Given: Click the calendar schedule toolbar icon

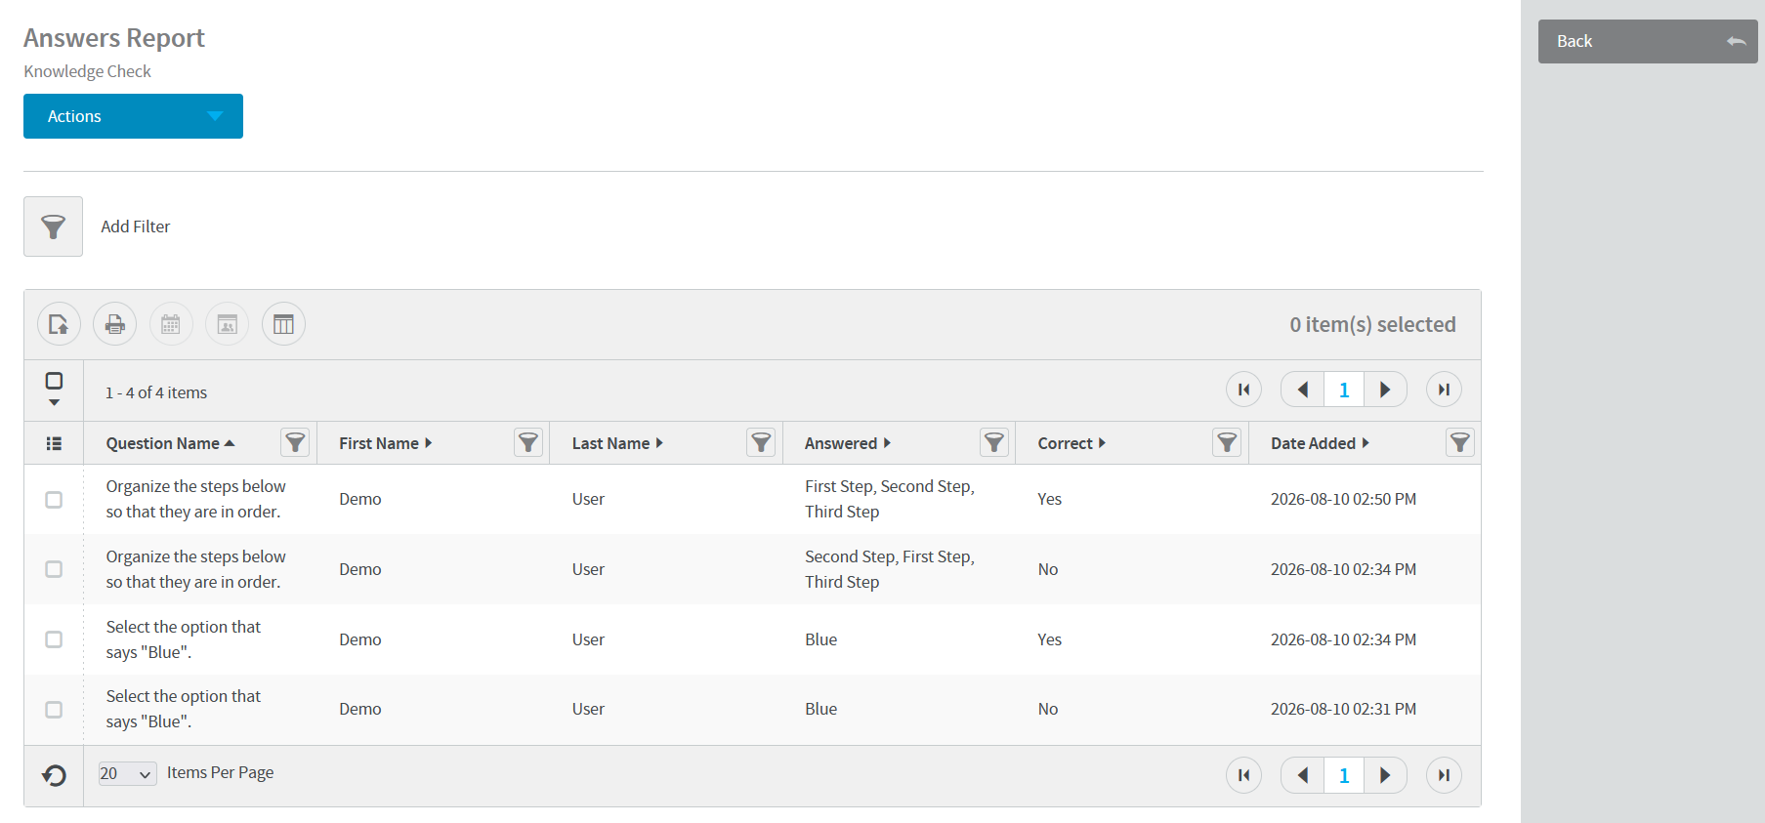Looking at the screenshot, I should pos(171,324).
